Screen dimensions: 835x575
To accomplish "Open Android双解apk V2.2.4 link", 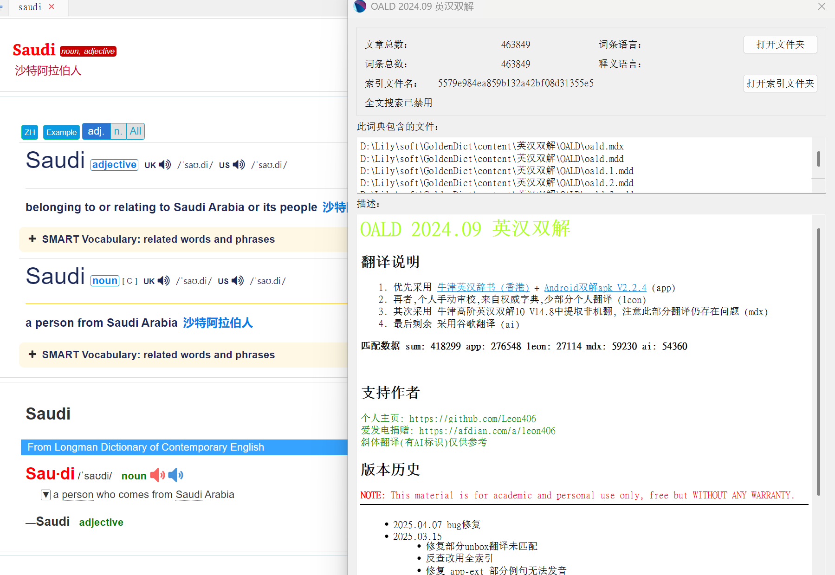I will tap(595, 288).
